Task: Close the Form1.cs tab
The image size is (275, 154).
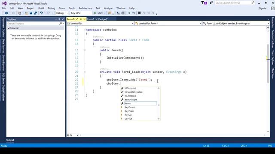Action: click(84, 19)
